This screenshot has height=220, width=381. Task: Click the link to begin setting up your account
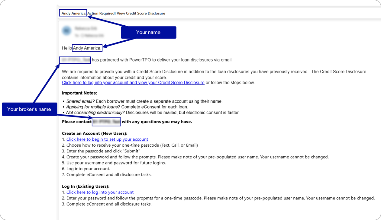pyautogui.click(x=107, y=139)
